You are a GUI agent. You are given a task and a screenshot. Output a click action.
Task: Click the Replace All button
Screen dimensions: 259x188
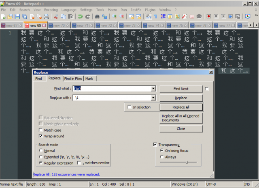tap(181, 107)
